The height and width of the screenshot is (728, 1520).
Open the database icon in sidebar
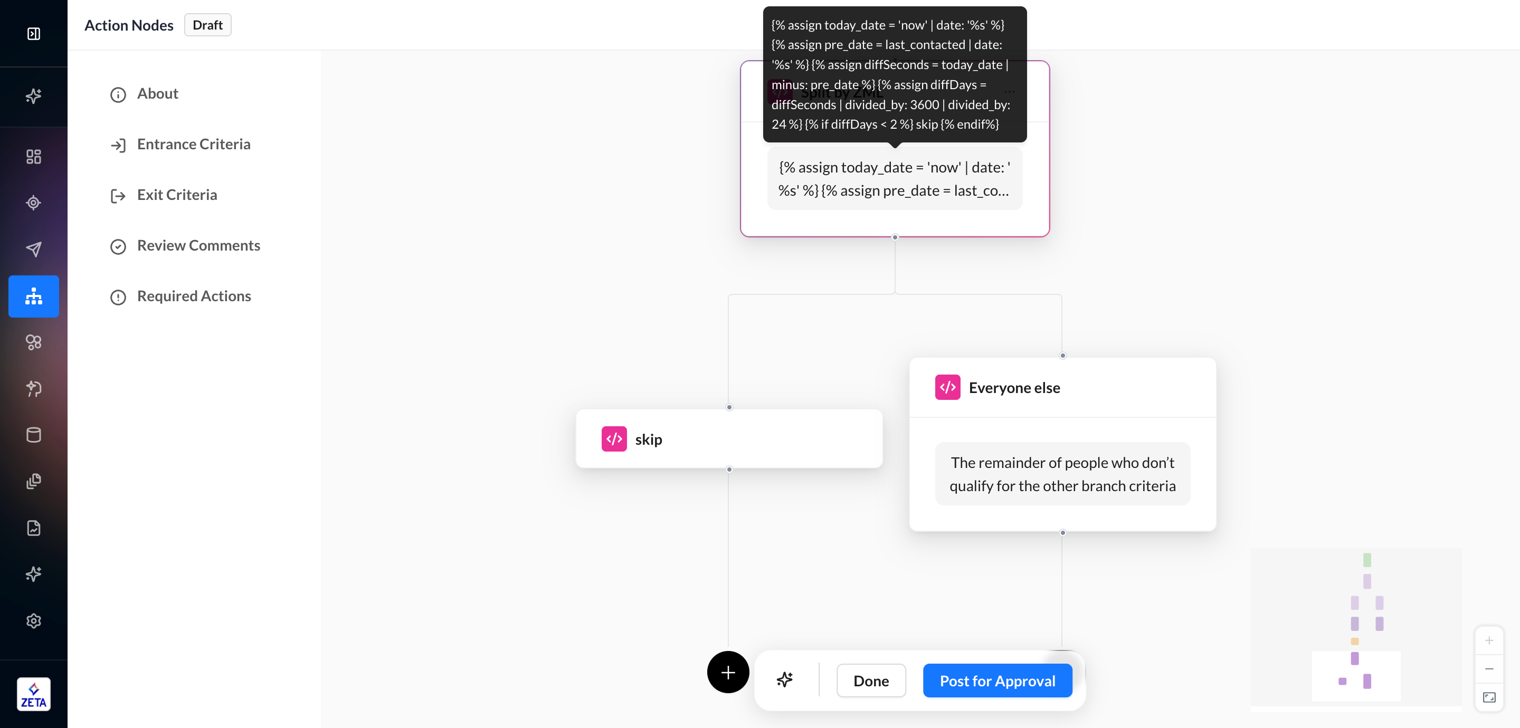[x=34, y=435]
